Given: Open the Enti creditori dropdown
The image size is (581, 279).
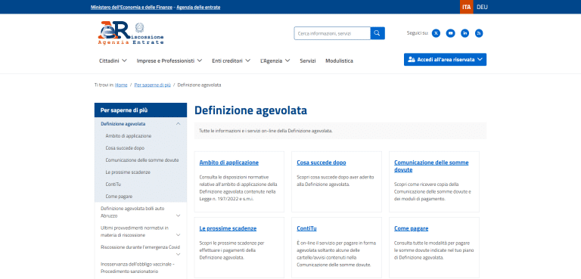Looking at the screenshot, I should pyautogui.click(x=231, y=60).
